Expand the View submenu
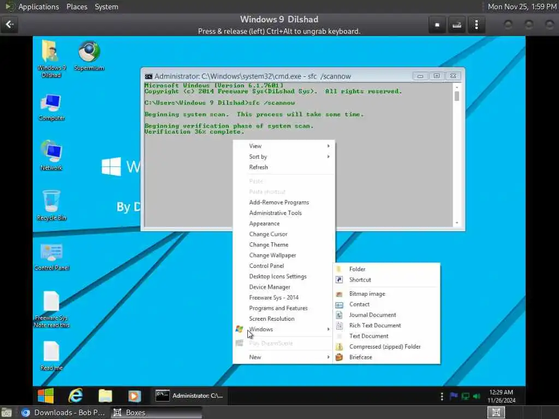Screen dimensions: 559x419 (284, 146)
